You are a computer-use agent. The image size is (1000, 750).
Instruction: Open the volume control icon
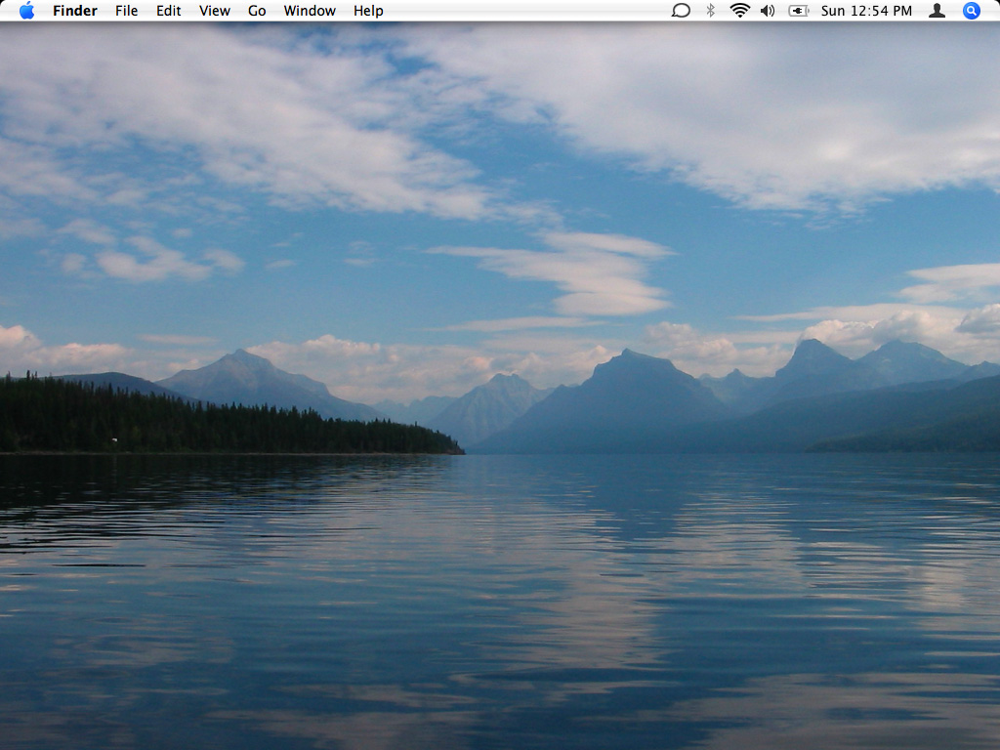pyautogui.click(x=768, y=10)
